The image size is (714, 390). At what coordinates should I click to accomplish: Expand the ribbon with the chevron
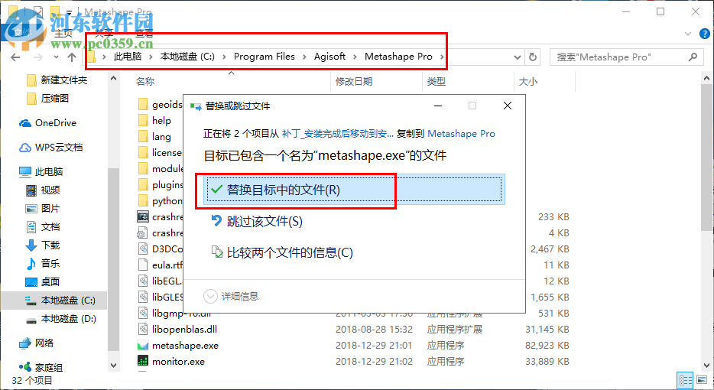pos(687,34)
